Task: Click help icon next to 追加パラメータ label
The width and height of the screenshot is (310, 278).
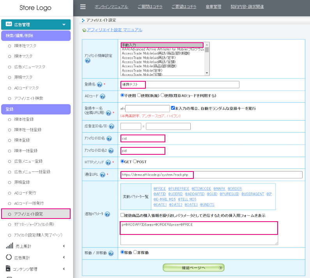Action: click(108, 214)
